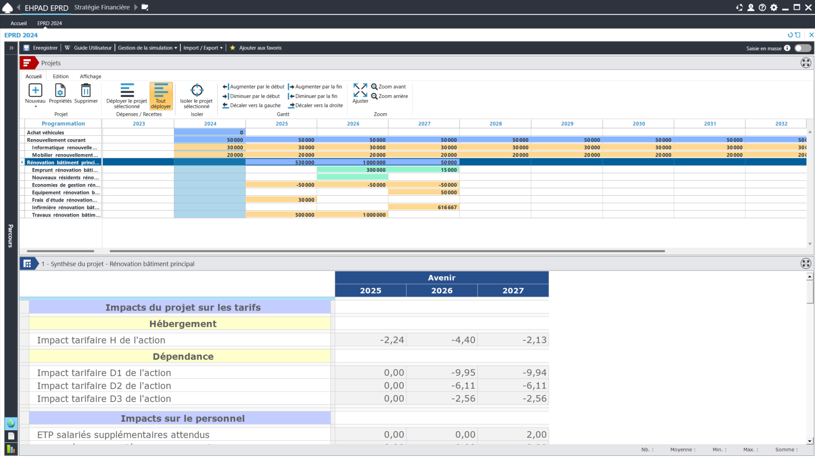Open the Guide Utilisateur
The width and height of the screenshot is (815, 457).
(x=88, y=48)
